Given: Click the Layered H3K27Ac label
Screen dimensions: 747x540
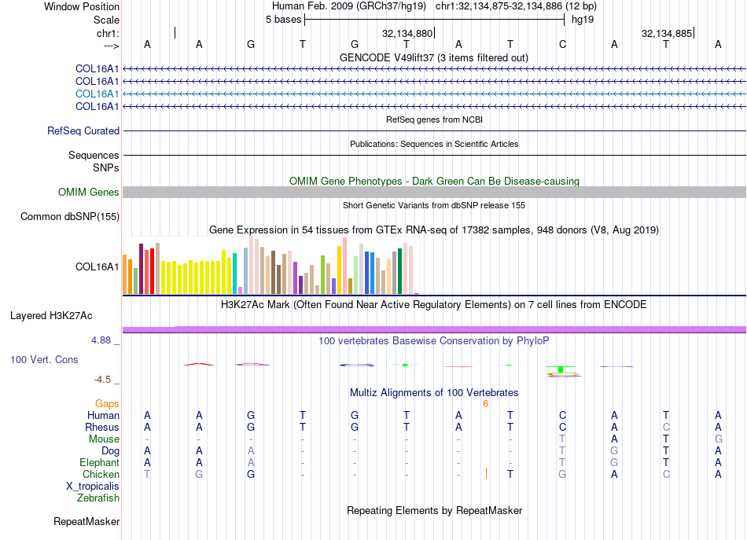Looking at the screenshot, I should pos(51,316).
